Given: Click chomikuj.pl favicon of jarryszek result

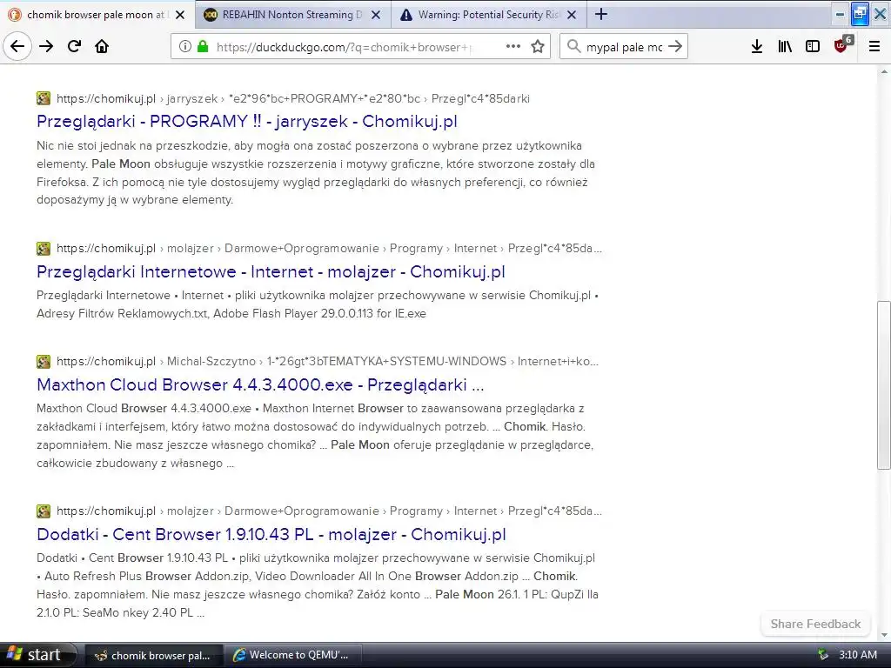Looking at the screenshot, I should point(44,98).
